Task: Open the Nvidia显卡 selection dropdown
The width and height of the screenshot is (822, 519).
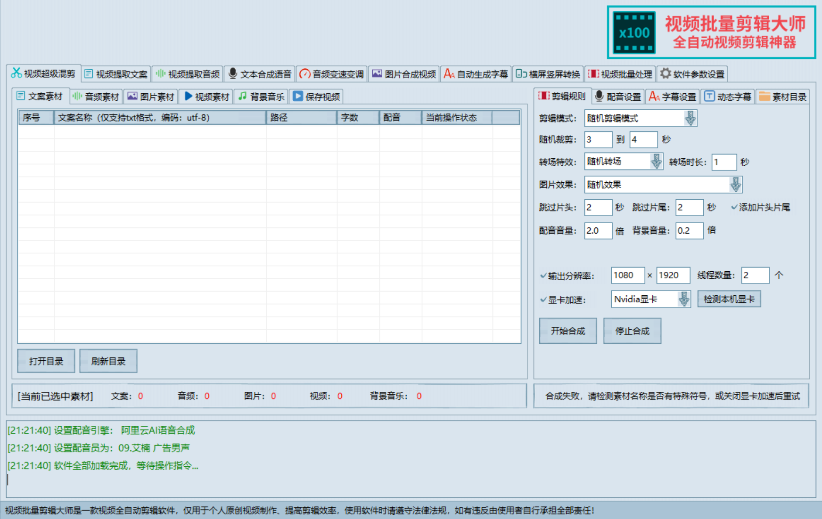Action: click(x=683, y=299)
